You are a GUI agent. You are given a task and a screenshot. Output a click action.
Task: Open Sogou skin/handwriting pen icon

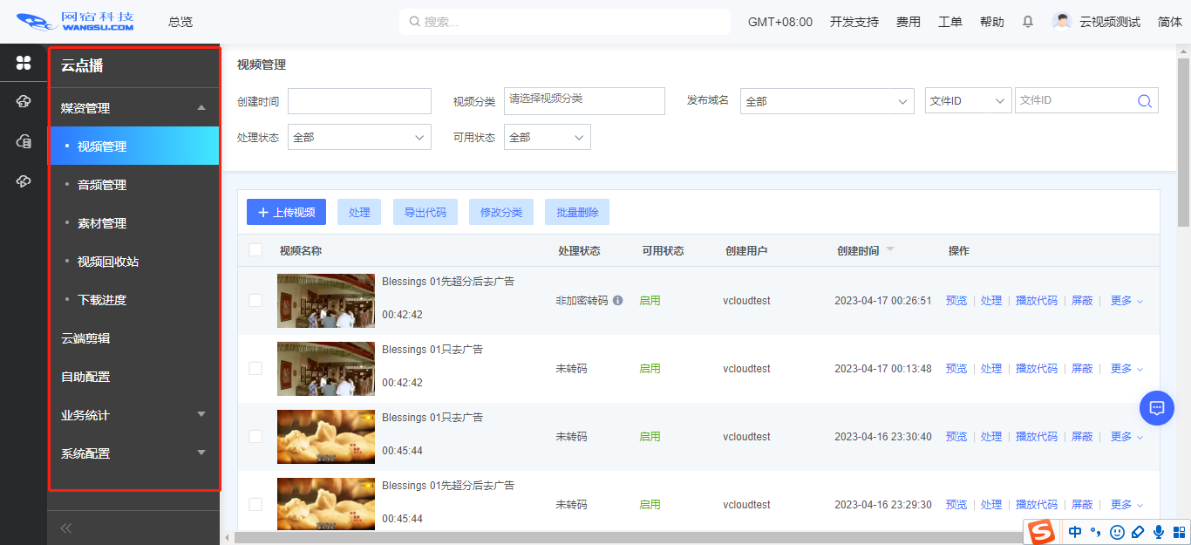click(x=1138, y=532)
